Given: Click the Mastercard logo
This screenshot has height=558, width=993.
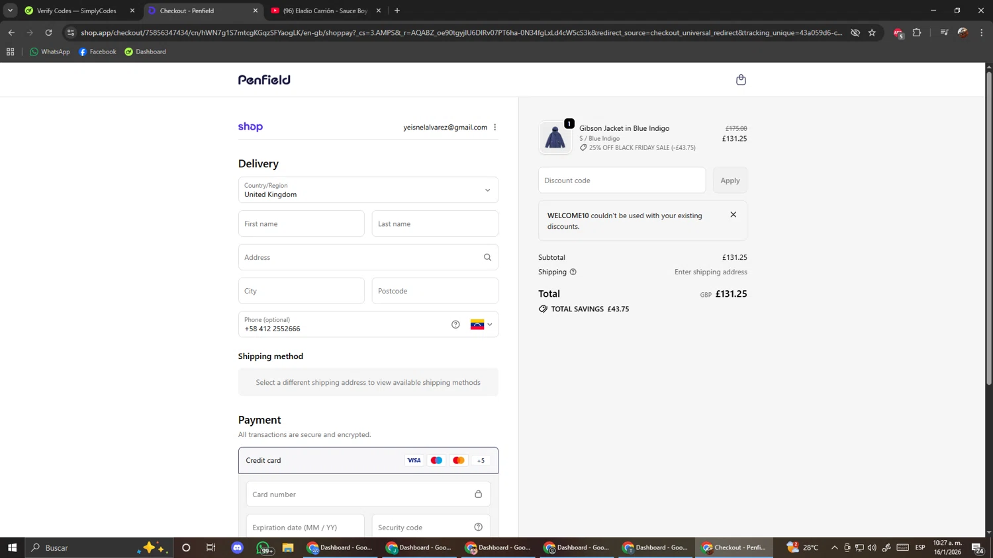Looking at the screenshot, I should click(x=459, y=460).
